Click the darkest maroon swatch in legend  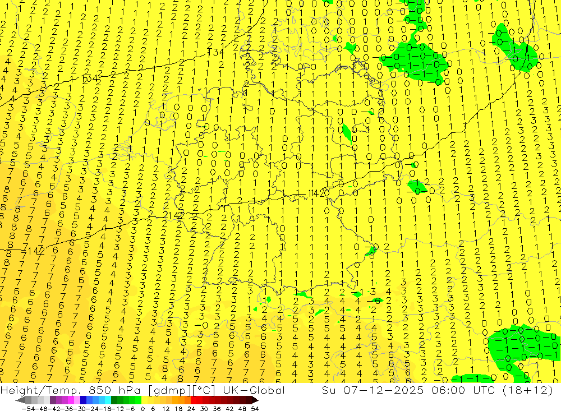point(249,400)
